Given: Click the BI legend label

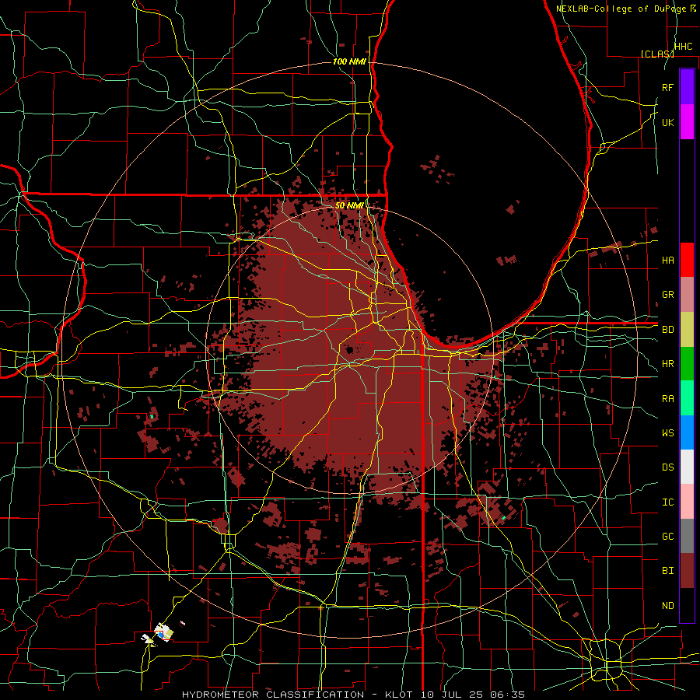Looking at the screenshot, I should (667, 571).
